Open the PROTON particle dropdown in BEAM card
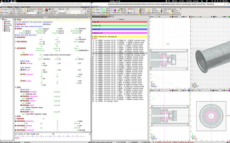 pyautogui.click(x=82, y=29)
